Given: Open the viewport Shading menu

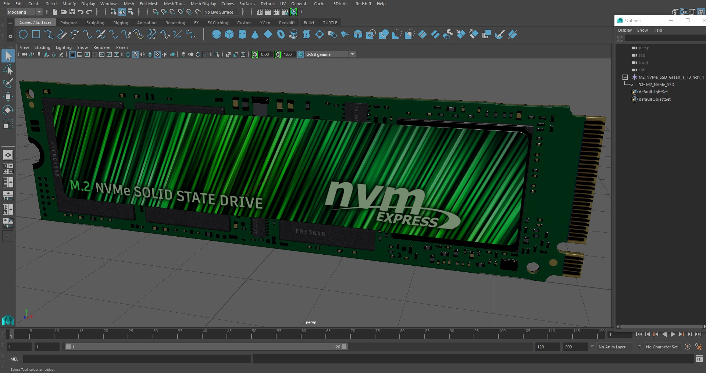Looking at the screenshot, I should (x=42, y=47).
